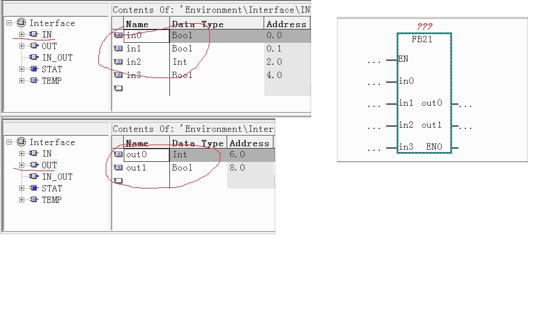The height and width of the screenshot is (318, 555).
Task: Click the out0 row's parameter icon
Action: [x=118, y=154]
